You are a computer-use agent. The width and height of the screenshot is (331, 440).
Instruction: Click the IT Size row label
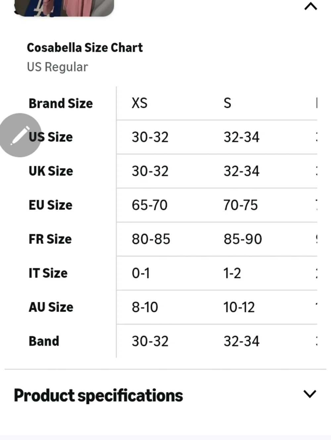[48, 273]
